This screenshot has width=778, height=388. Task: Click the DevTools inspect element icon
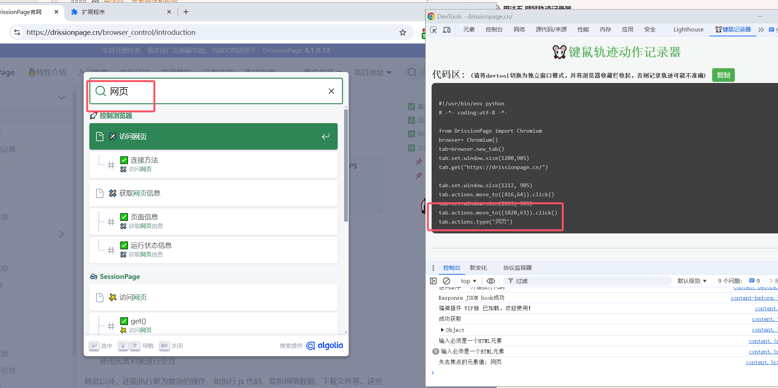coord(433,30)
